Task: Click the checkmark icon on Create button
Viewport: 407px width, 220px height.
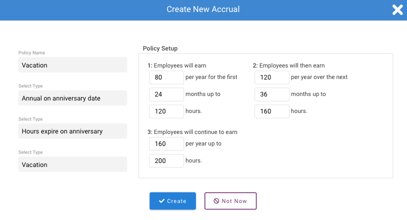Action: pos(161,201)
